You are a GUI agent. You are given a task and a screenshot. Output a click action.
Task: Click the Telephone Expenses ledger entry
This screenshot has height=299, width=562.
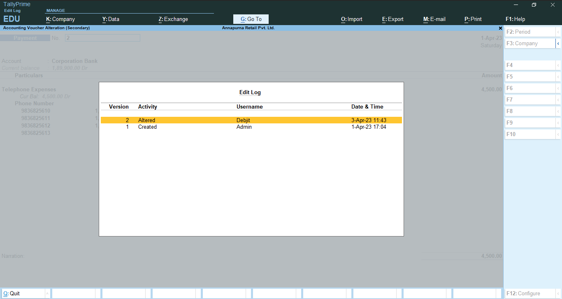[x=29, y=89]
